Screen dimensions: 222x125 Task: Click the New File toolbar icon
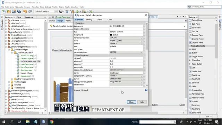pyautogui.click(x=4, y=11)
